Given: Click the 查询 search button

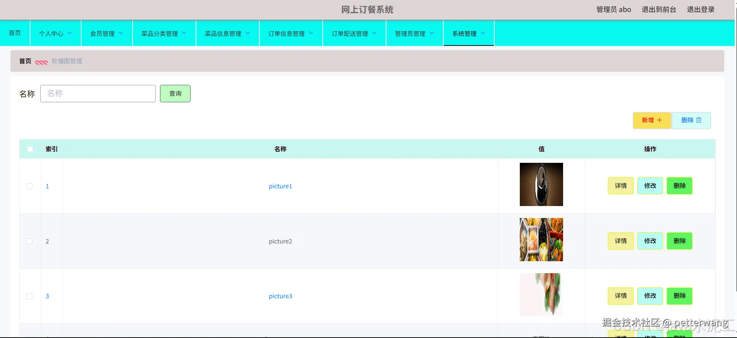Looking at the screenshot, I should [x=175, y=93].
